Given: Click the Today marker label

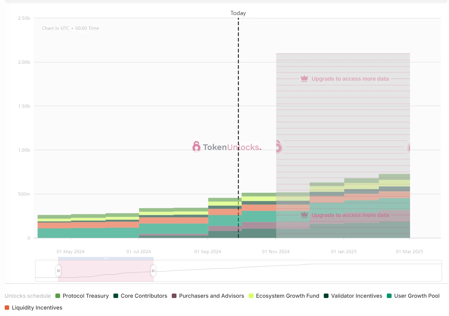Looking at the screenshot, I should (x=238, y=13).
